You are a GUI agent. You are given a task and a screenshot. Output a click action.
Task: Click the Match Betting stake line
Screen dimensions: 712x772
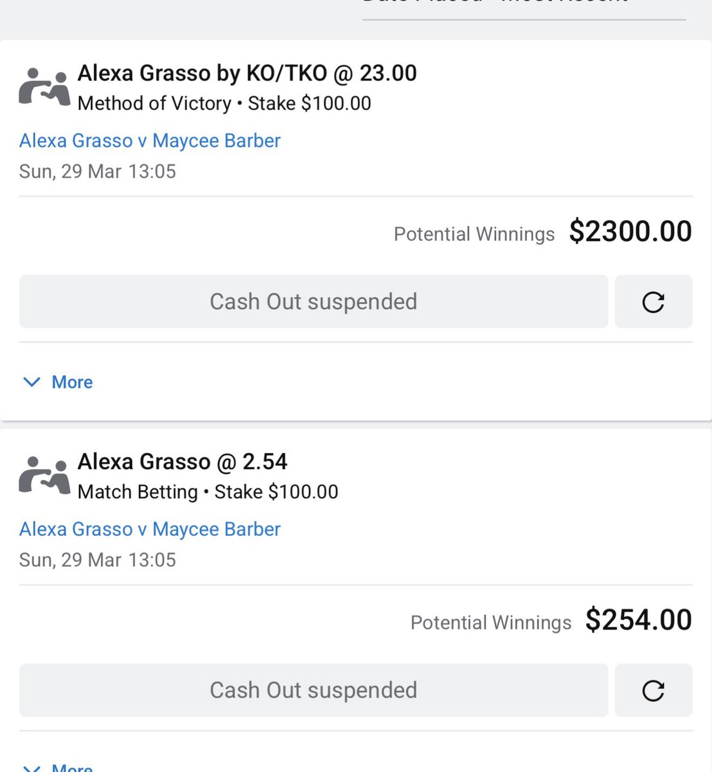[208, 492]
